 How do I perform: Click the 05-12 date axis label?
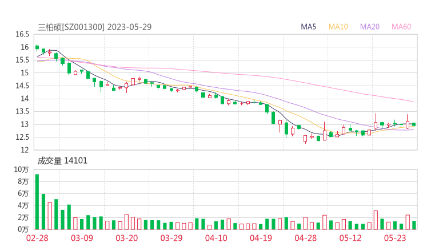tap(350, 238)
